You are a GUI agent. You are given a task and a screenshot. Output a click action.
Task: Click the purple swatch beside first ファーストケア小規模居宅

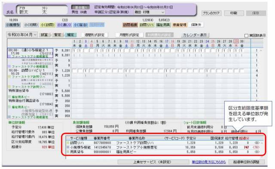(x=9, y=56)
